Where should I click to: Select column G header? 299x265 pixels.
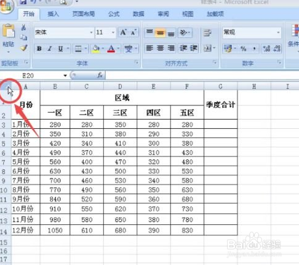tap(221, 86)
